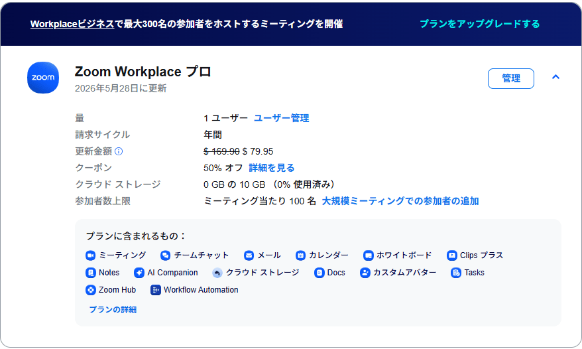Click the Zoom logo icon
This screenshot has height=349, width=582.
(43, 78)
